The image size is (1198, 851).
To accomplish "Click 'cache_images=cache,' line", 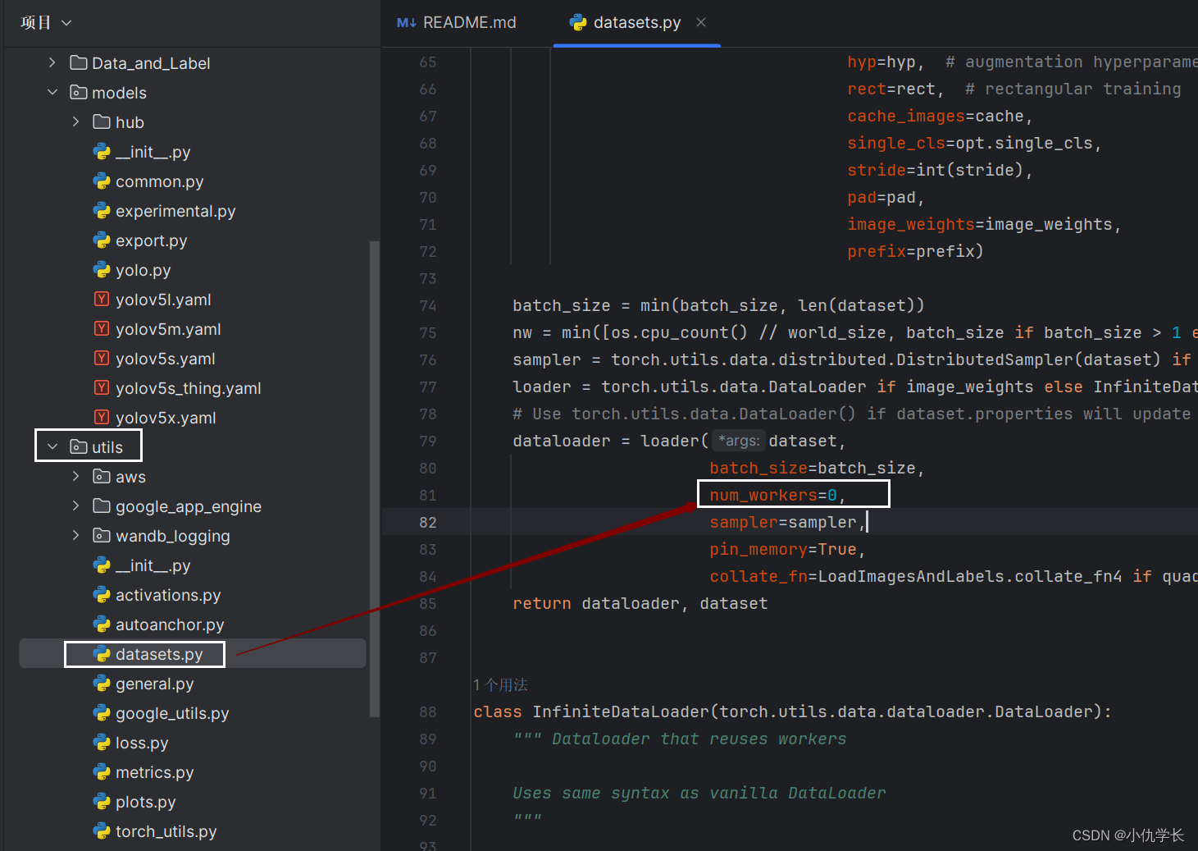I will point(940,117).
